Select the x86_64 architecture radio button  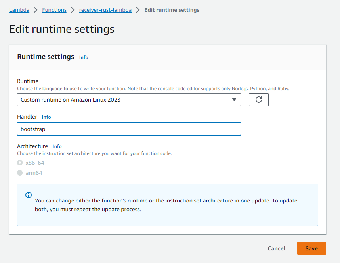pos(20,163)
